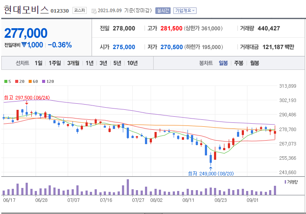This screenshot has height=214, width=306.
Task: Click the 상한가 361,000 text
Action: pyautogui.click(x=203, y=29)
